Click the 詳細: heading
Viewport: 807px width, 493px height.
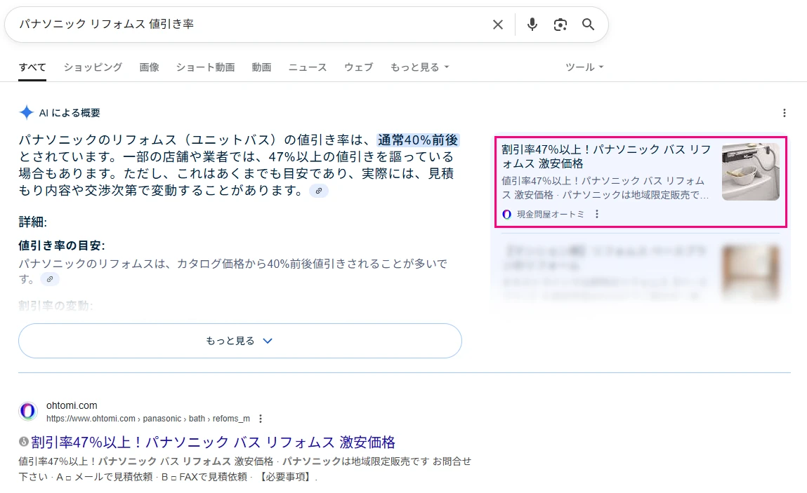(33, 222)
